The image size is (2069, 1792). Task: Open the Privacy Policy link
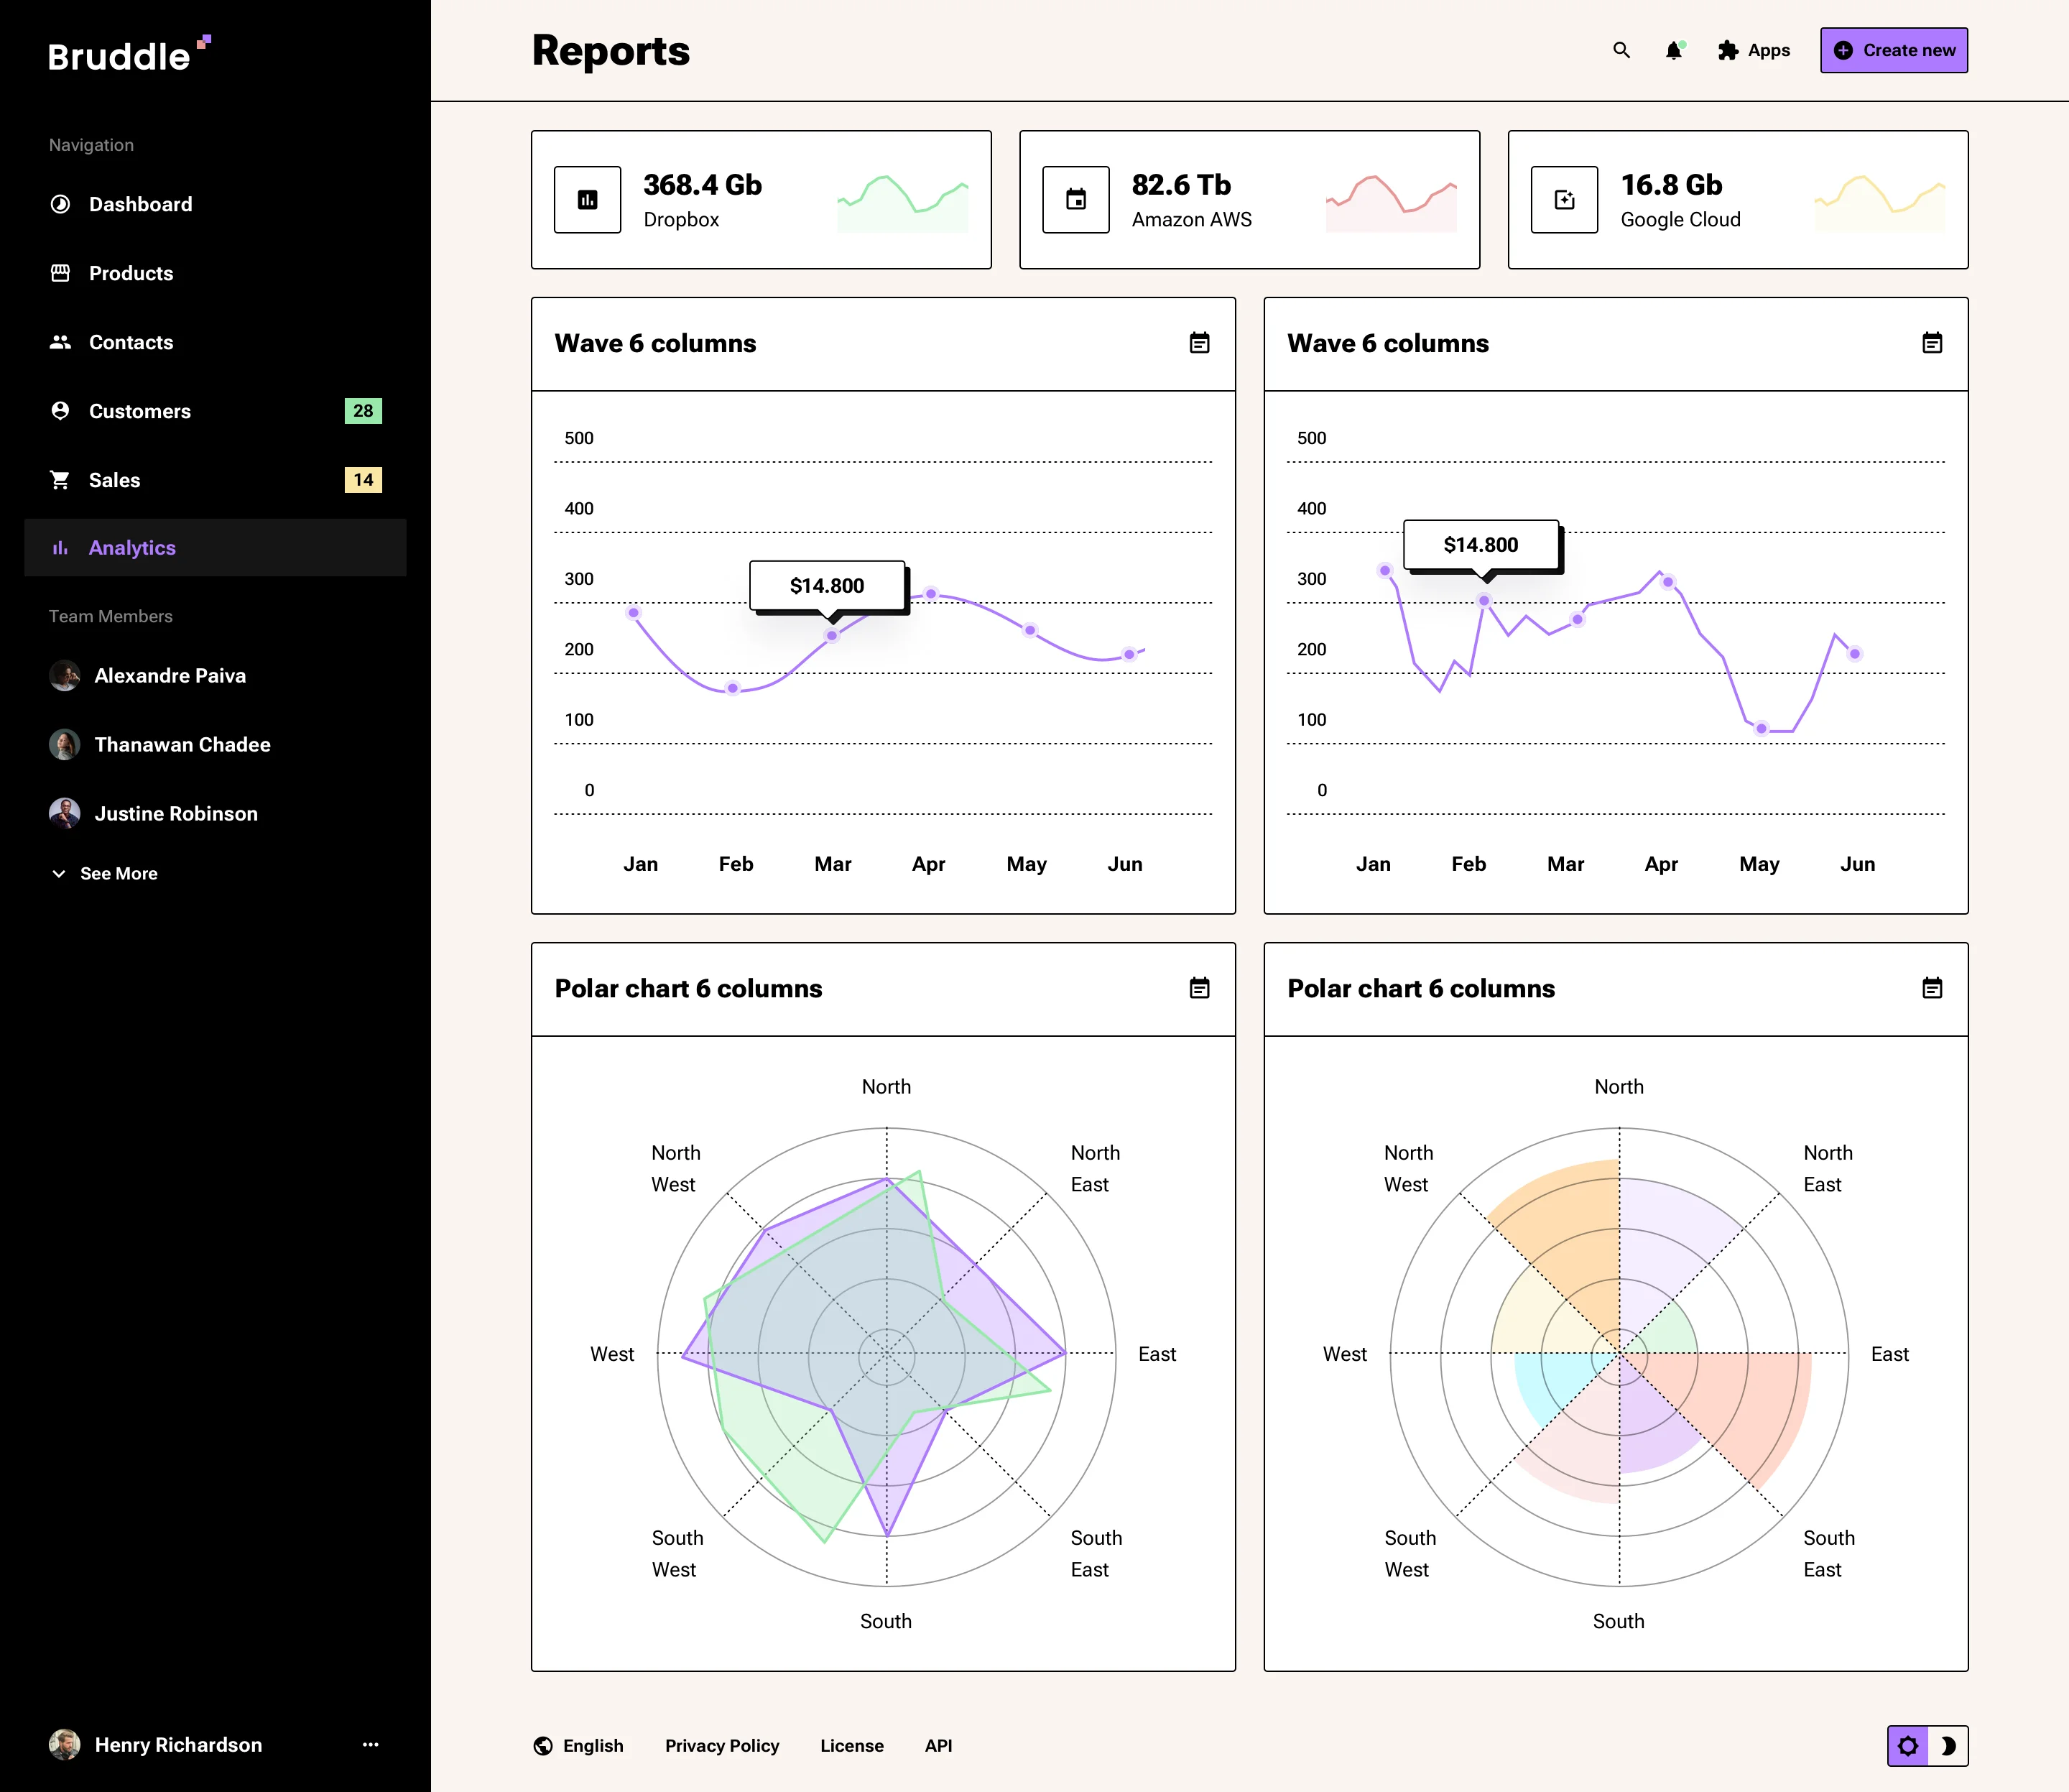pos(721,1746)
